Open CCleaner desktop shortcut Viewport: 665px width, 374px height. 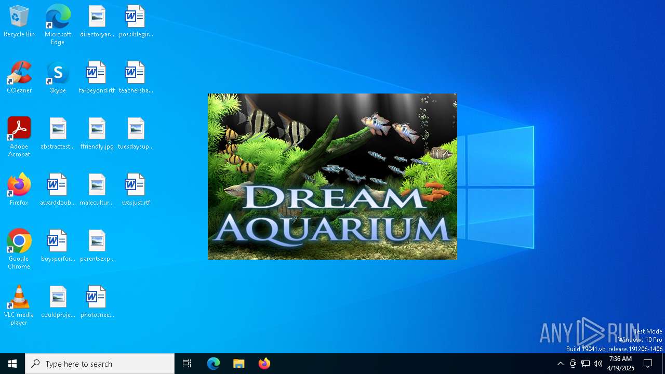(x=19, y=77)
